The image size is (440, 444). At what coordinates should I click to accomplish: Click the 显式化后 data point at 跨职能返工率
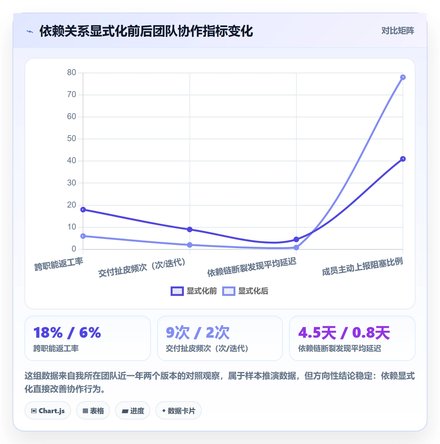pos(83,236)
